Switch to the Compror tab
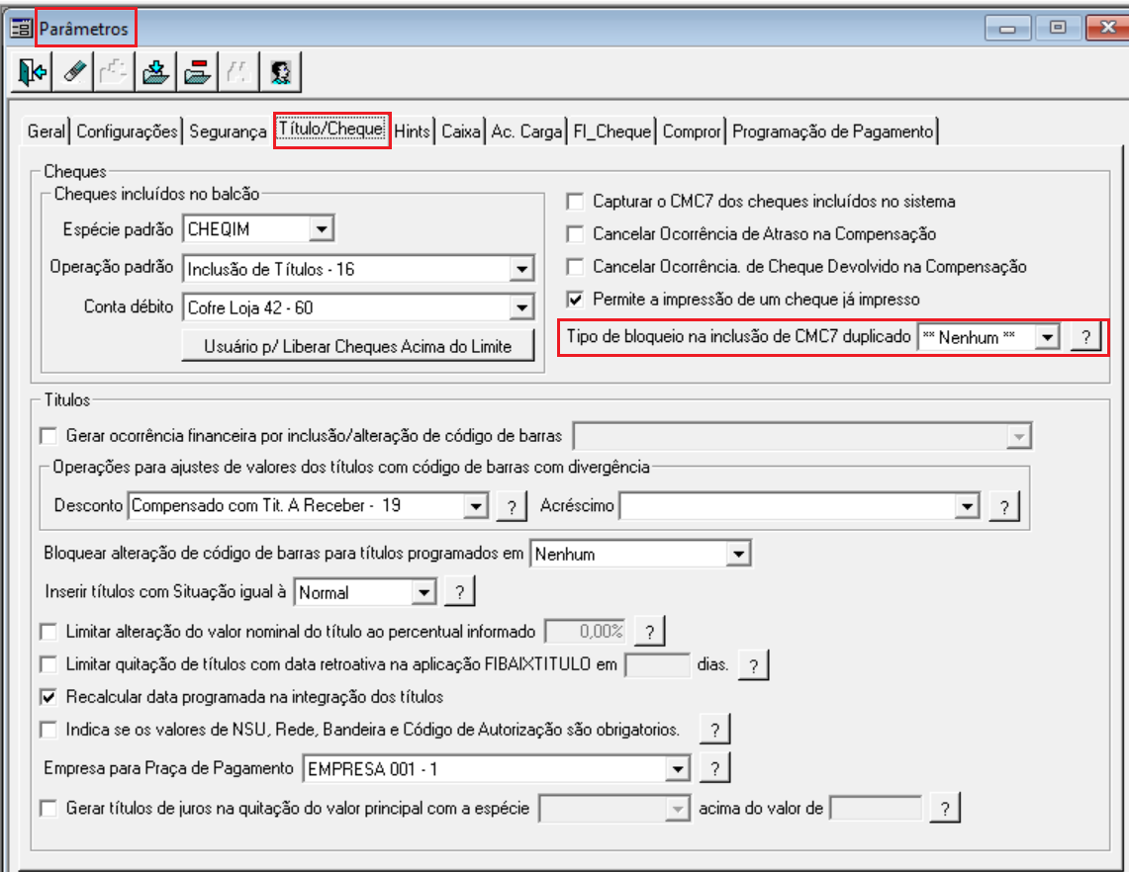 tap(692, 131)
